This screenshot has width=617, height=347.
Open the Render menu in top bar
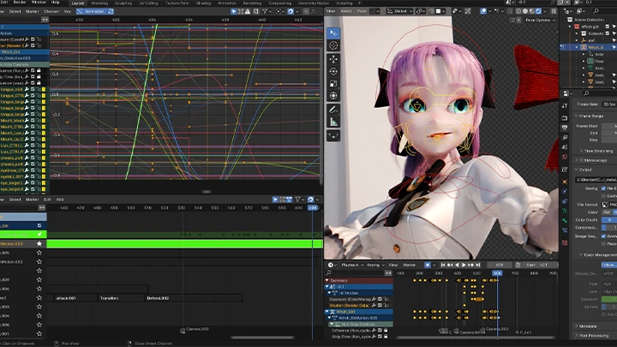[x=20, y=3]
